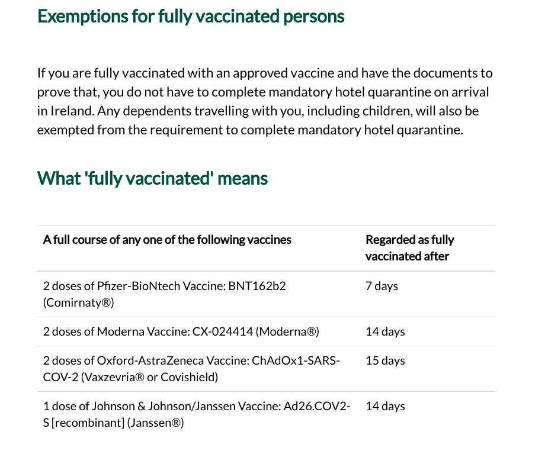This screenshot has height=454, width=548.
Task: Click the 'A full course' column header
Action: click(x=167, y=240)
